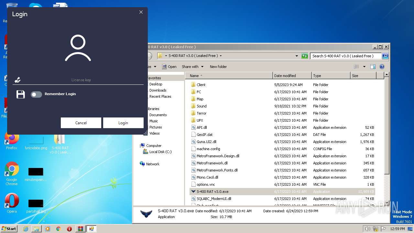Image resolution: width=414 pixels, height=233 pixels.
Task: Open address bar history dropdown
Action: [x=297, y=56]
